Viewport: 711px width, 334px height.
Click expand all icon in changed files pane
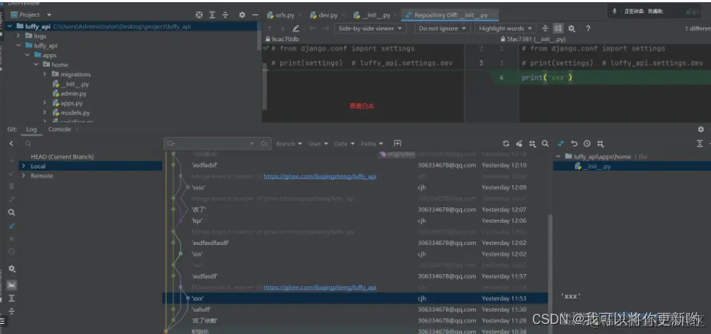coord(699,143)
